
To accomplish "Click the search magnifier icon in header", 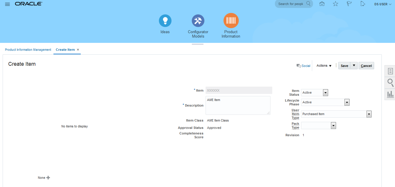I will (308, 4).
